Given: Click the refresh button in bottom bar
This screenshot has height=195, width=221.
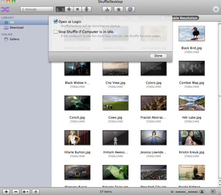Looking at the screenshot, I should click(x=36, y=192).
